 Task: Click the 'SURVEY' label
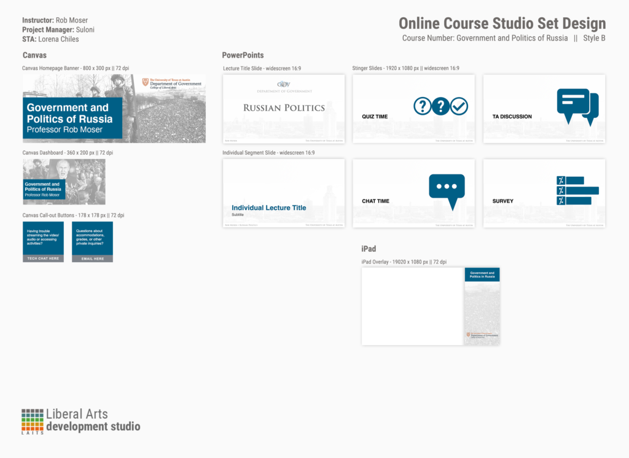(x=503, y=201)
